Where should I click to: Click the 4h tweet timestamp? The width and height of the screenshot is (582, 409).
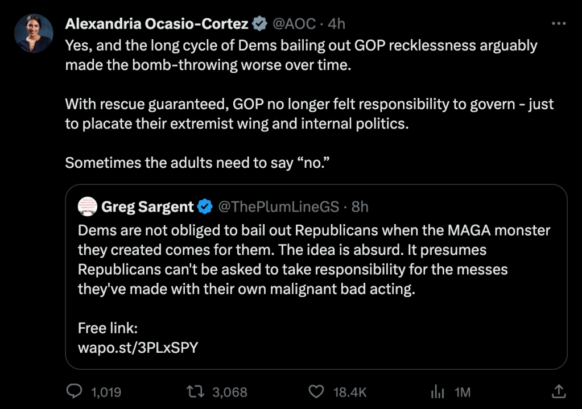(337, 23)
